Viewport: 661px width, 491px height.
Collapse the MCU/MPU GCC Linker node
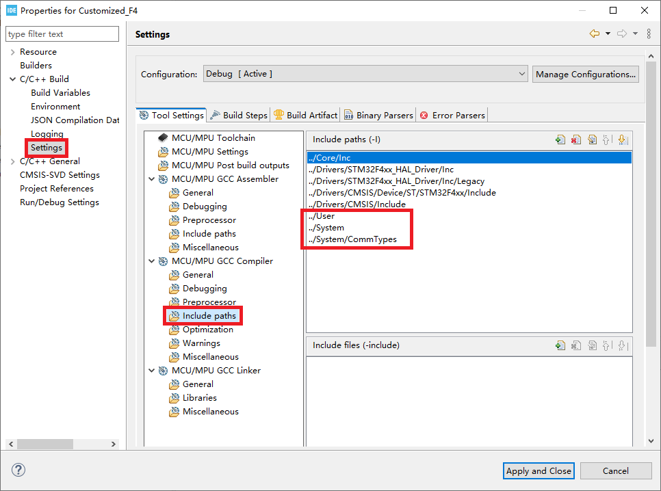(x=151, y=371)
